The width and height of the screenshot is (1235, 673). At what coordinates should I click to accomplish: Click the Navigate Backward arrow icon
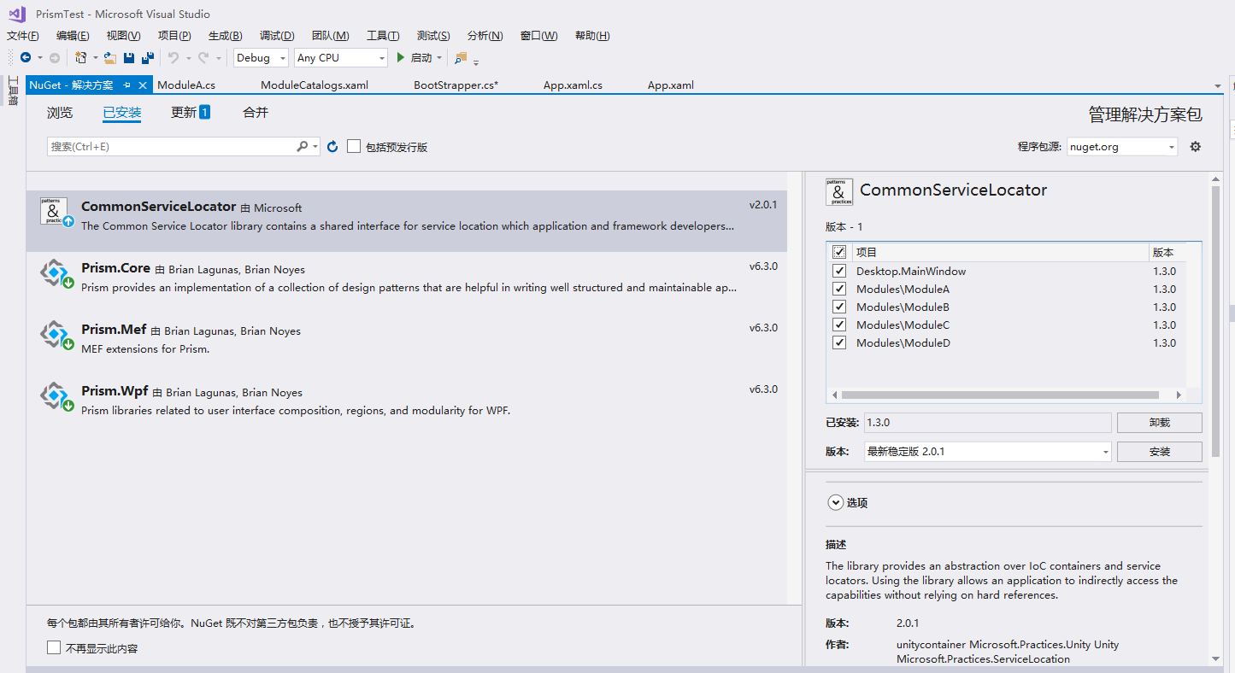coord(26,57)
